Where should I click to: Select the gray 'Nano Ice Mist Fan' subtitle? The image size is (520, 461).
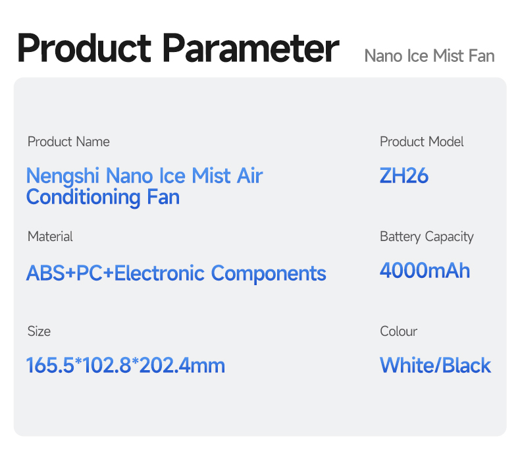click(429, 56)
